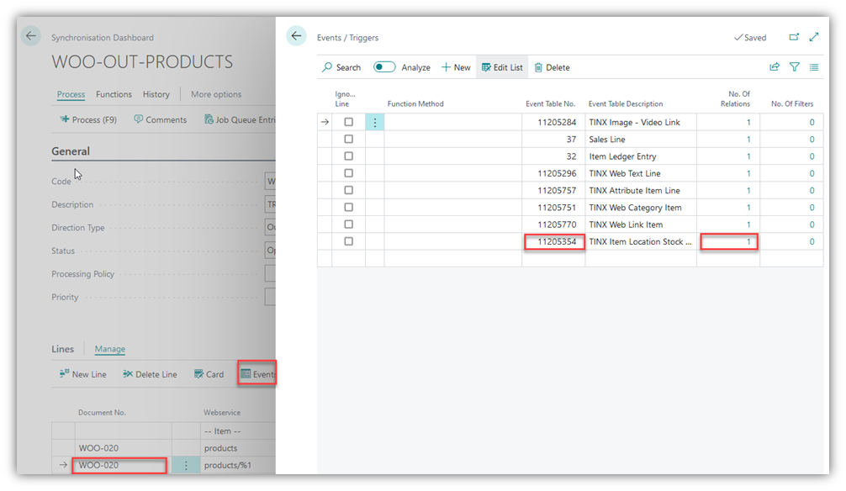846x491 pixels.
Task: Open Comments action
Action: pyautogui.click(x=161, y=119)
